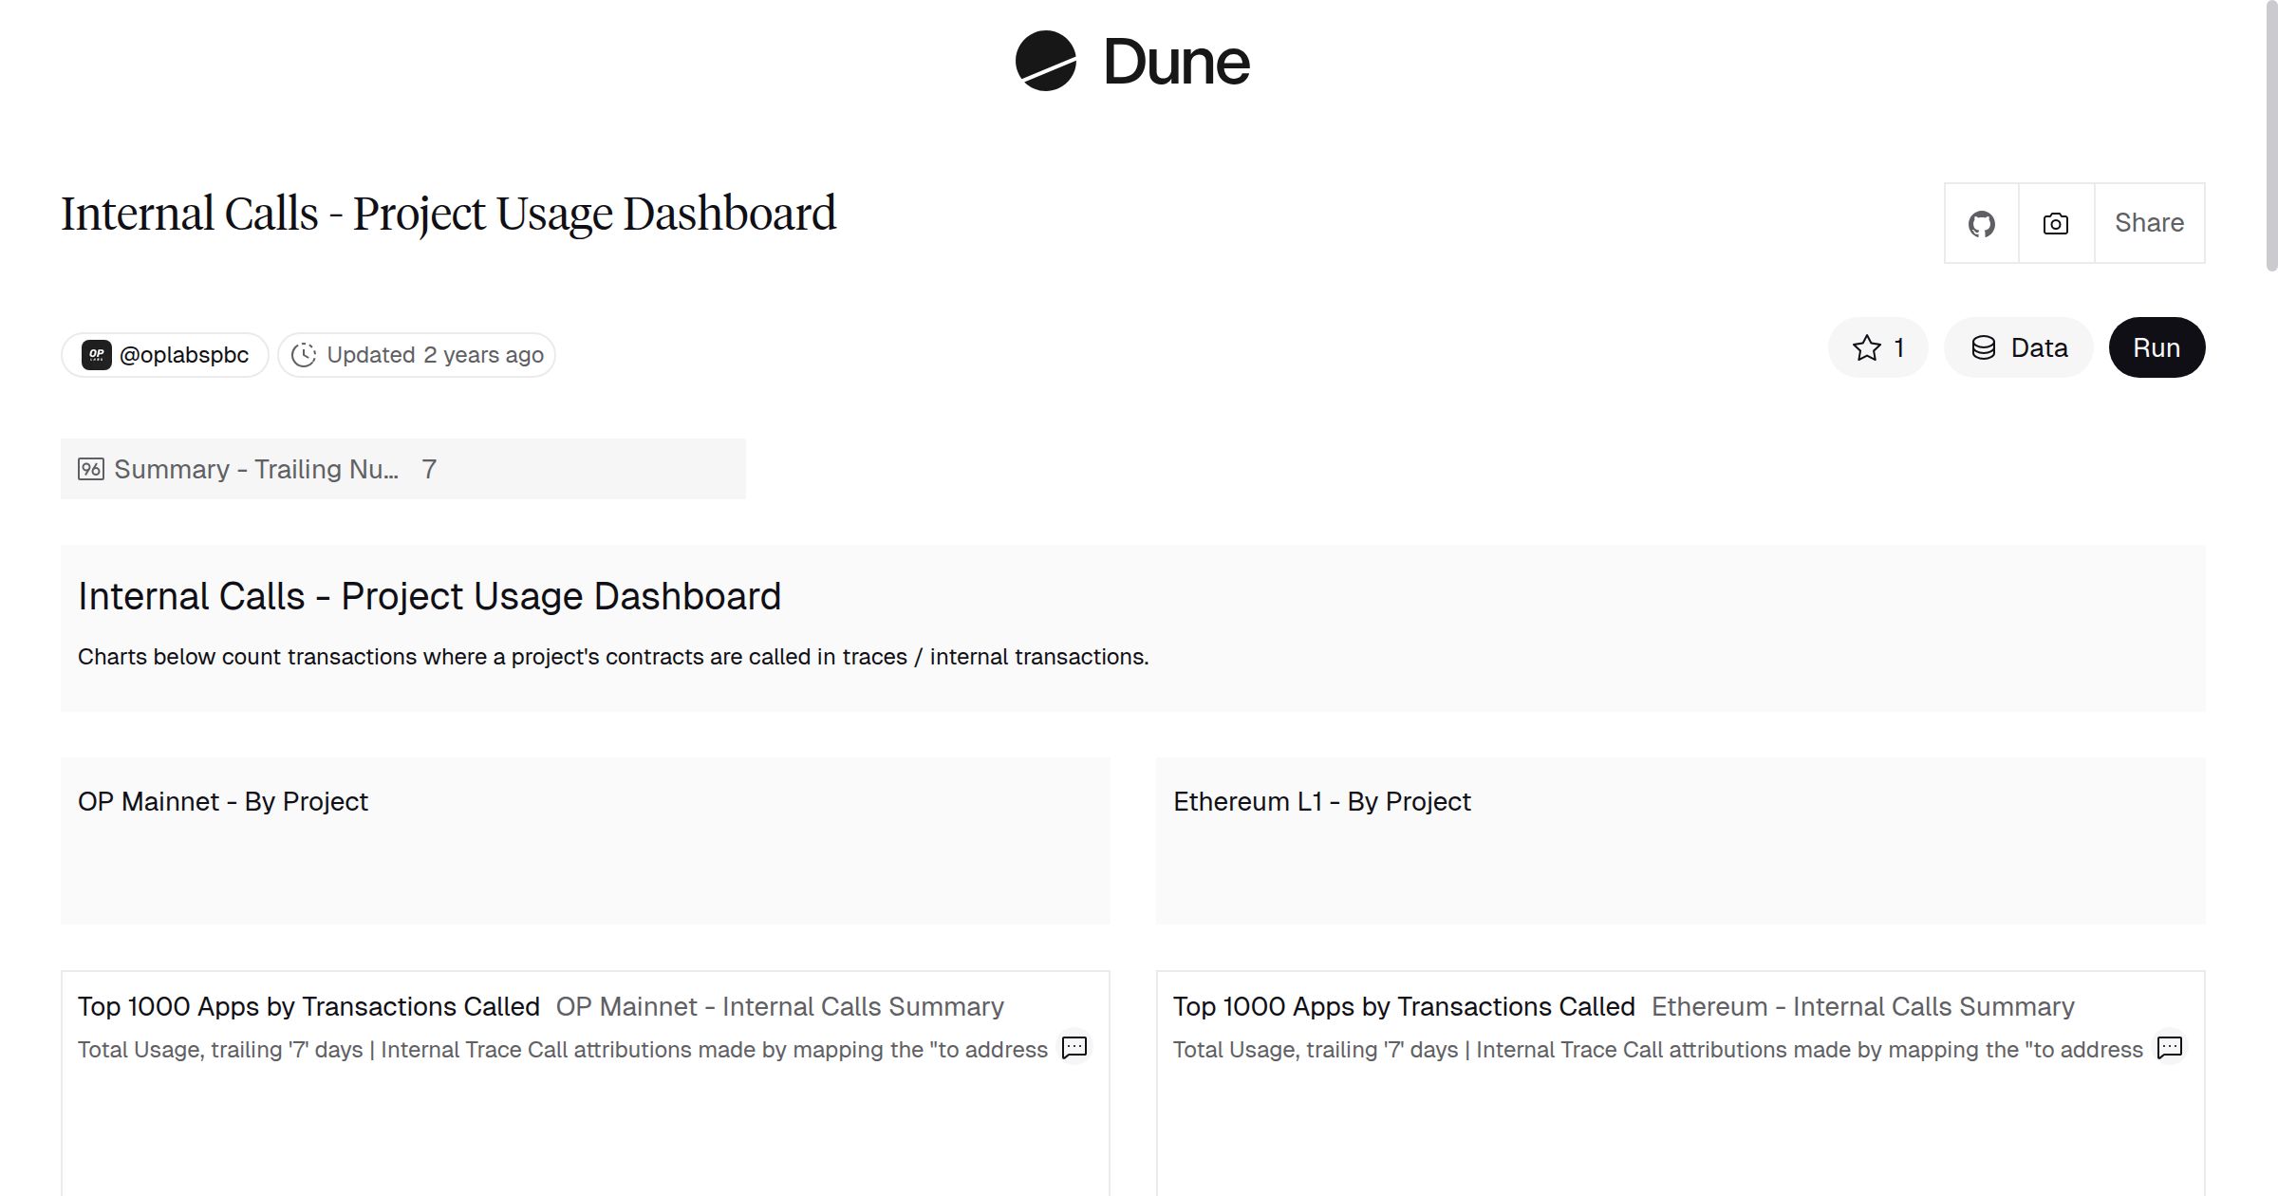Click the Dune logo
This screenshot has height=1196, width=2278.
1134,62
